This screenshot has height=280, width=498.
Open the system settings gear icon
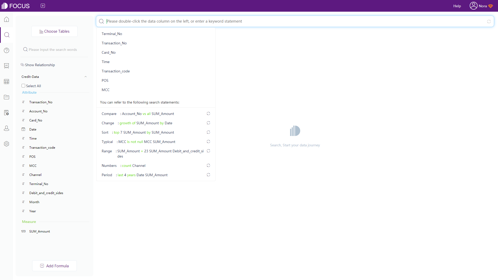point(6,144)
